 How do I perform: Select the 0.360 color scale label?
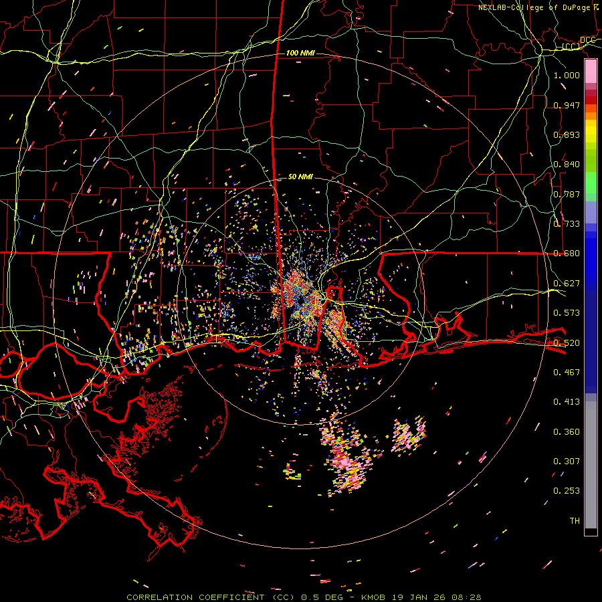coord(567,431)
